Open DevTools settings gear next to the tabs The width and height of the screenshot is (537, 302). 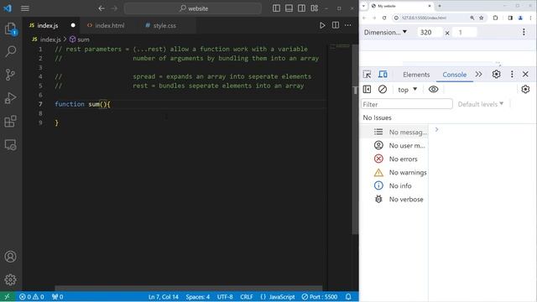[x=496, y=75]
